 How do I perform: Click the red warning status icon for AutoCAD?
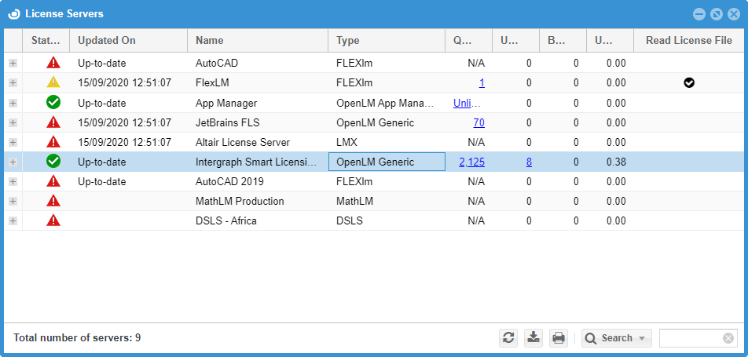53,63
